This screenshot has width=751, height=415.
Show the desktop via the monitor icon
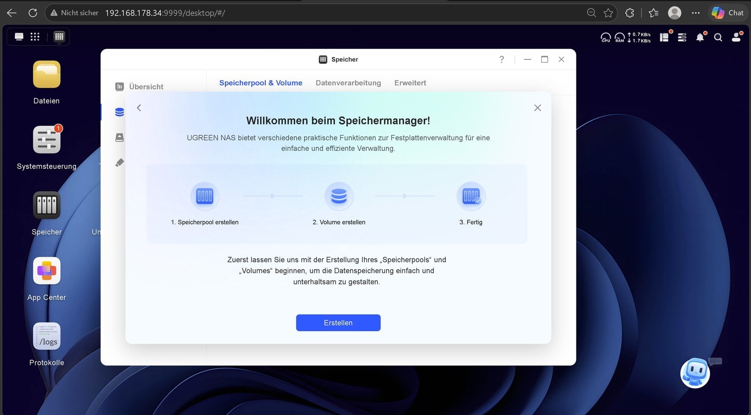pyautogui.click(x=19, y=37)
